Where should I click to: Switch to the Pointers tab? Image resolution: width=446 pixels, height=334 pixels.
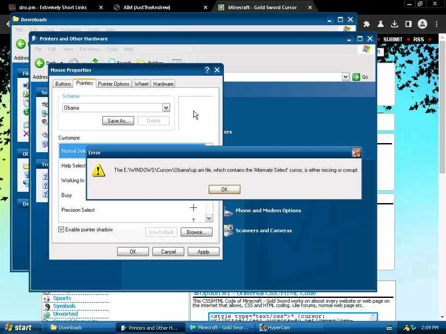84,83
